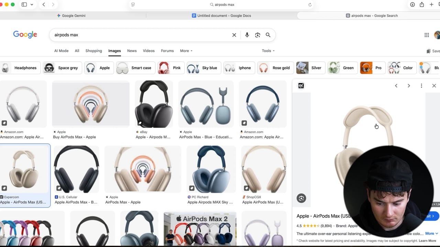Open Google apps grid

point(427,35)
